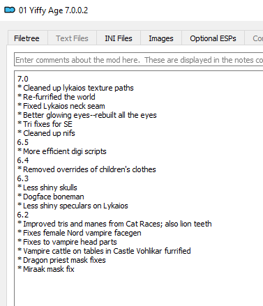Click 'Vampire cattle on tables in Castle Vohlikar' line

point(104,251)
